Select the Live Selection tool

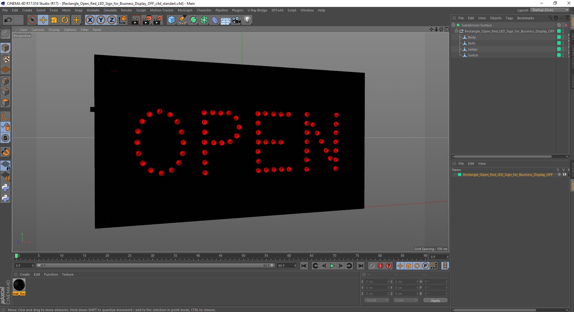point(32,20)
